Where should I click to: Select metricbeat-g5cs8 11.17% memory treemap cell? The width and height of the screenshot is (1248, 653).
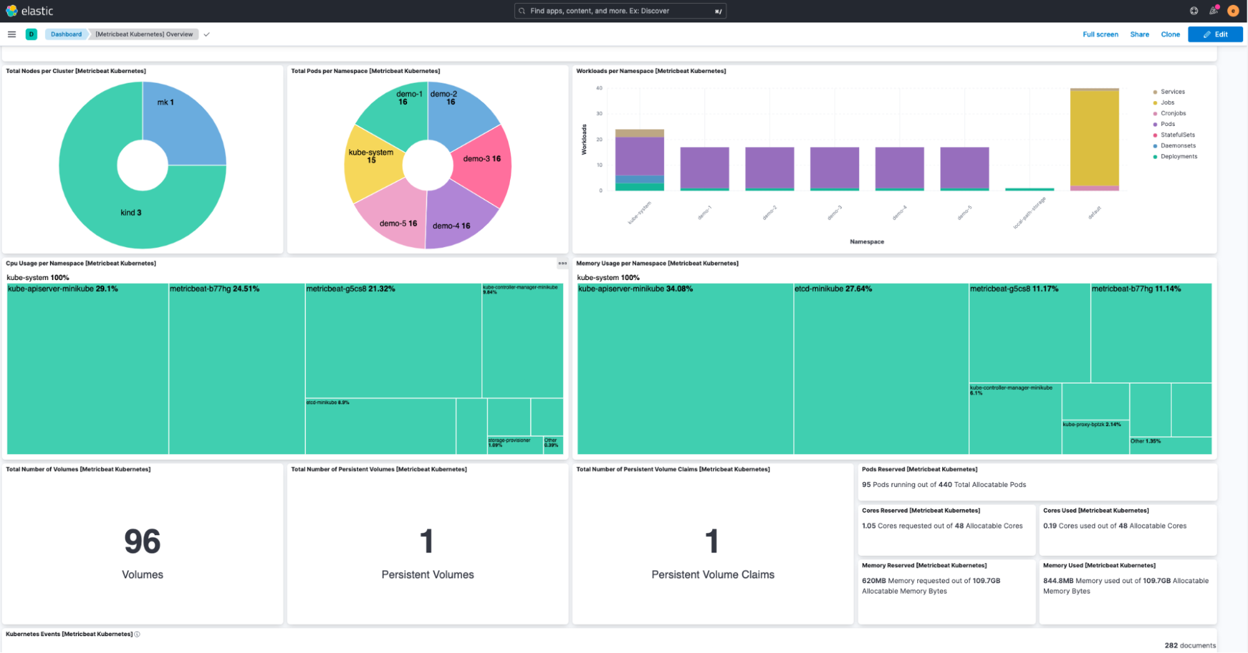coord(1029,333)
